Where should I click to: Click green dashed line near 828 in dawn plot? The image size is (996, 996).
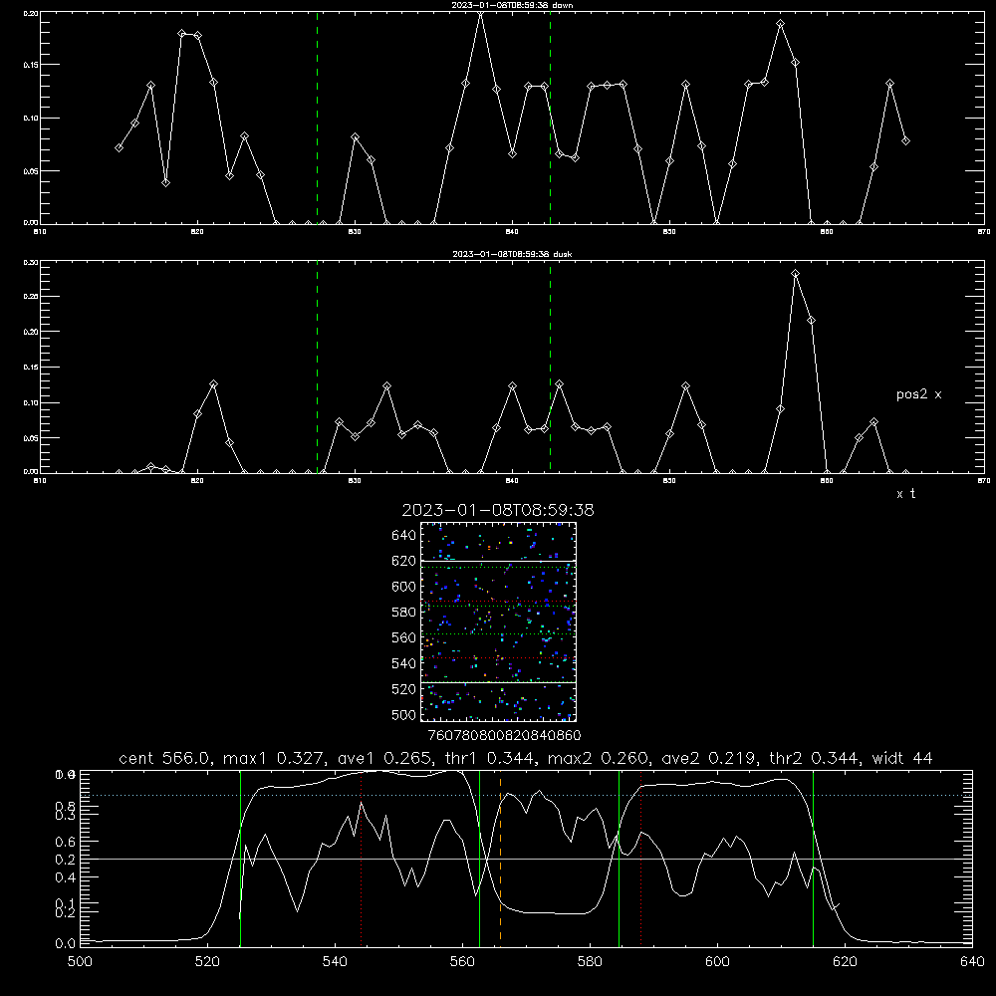coord(318,118)
